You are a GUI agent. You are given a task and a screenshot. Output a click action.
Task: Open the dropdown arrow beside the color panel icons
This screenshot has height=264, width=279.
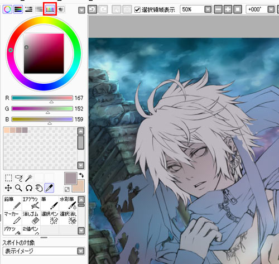coord(81,10)
